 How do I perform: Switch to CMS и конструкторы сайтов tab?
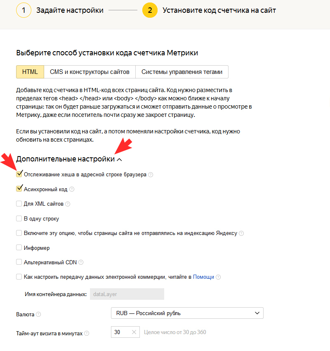[90, 72]
